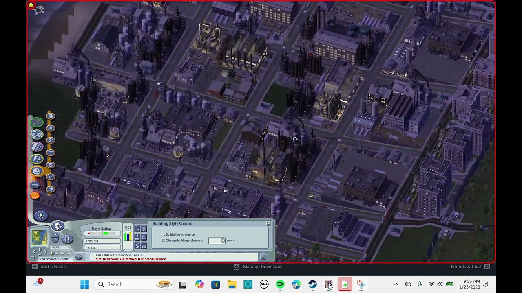Click the advisor portrait icon

pyautogui.click(x=137, y=237)
